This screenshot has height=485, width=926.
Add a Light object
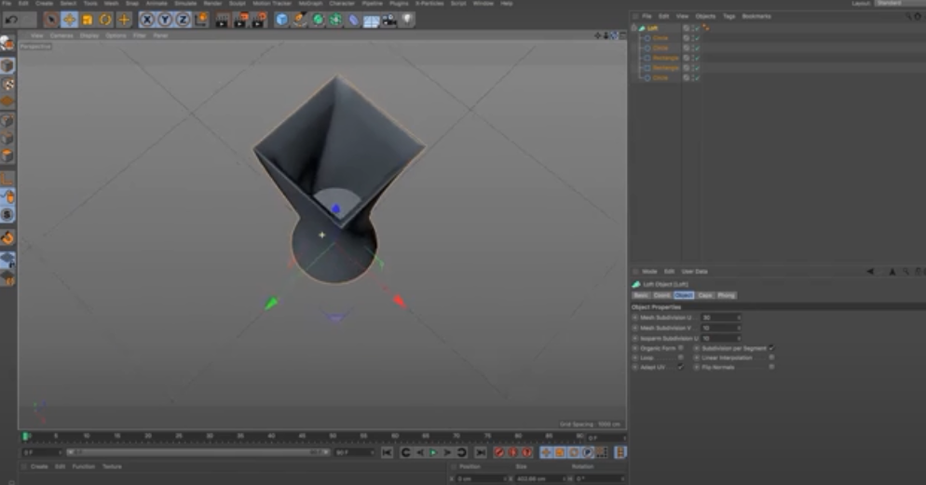coord(407,20)
